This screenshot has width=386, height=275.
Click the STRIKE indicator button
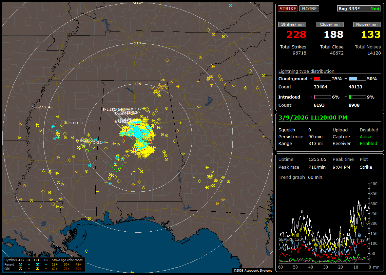288,9
